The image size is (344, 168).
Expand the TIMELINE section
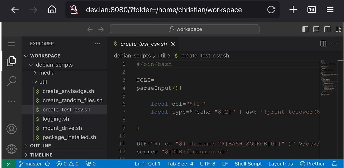coord(64,155)
